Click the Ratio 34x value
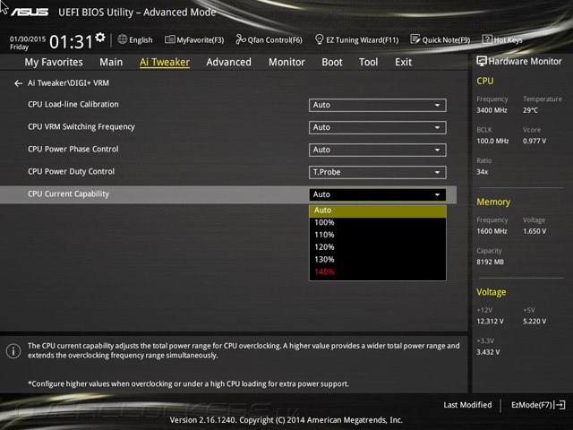This screenshot has height=430, width=573. click(482, 172)
